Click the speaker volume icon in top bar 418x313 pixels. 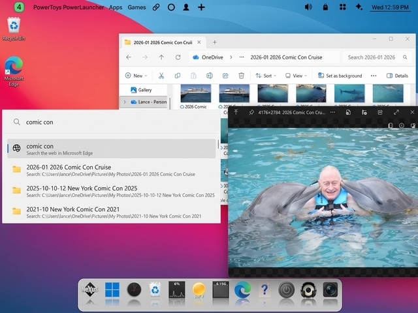pyautogui.click(x=308, y=7)
